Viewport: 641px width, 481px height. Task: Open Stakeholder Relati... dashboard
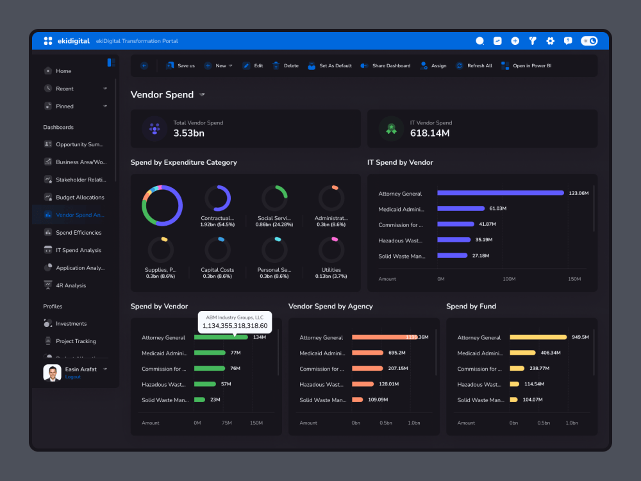point(76,180)
